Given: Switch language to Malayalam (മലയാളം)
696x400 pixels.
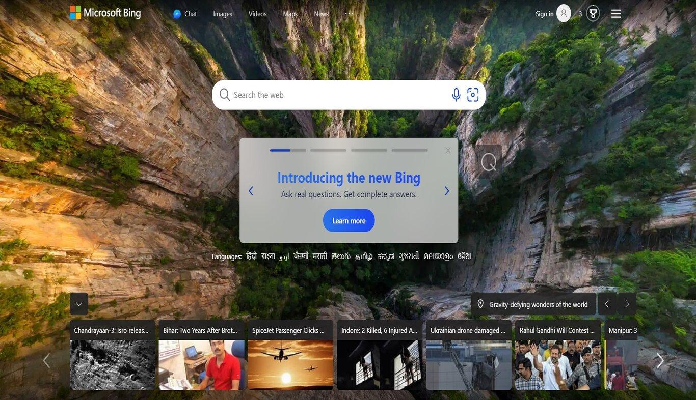Looking at the screenshot, I should tap(438, 256).
